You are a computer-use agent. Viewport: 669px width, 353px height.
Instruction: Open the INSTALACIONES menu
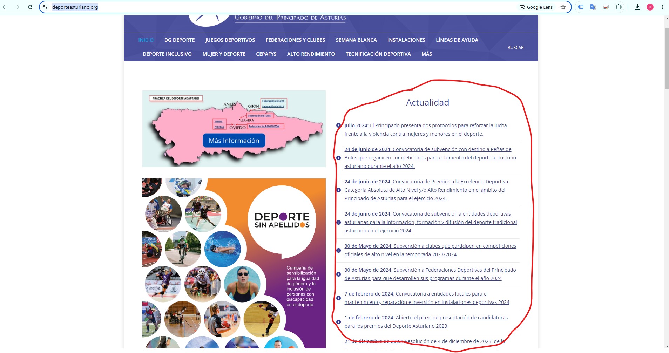406,40
